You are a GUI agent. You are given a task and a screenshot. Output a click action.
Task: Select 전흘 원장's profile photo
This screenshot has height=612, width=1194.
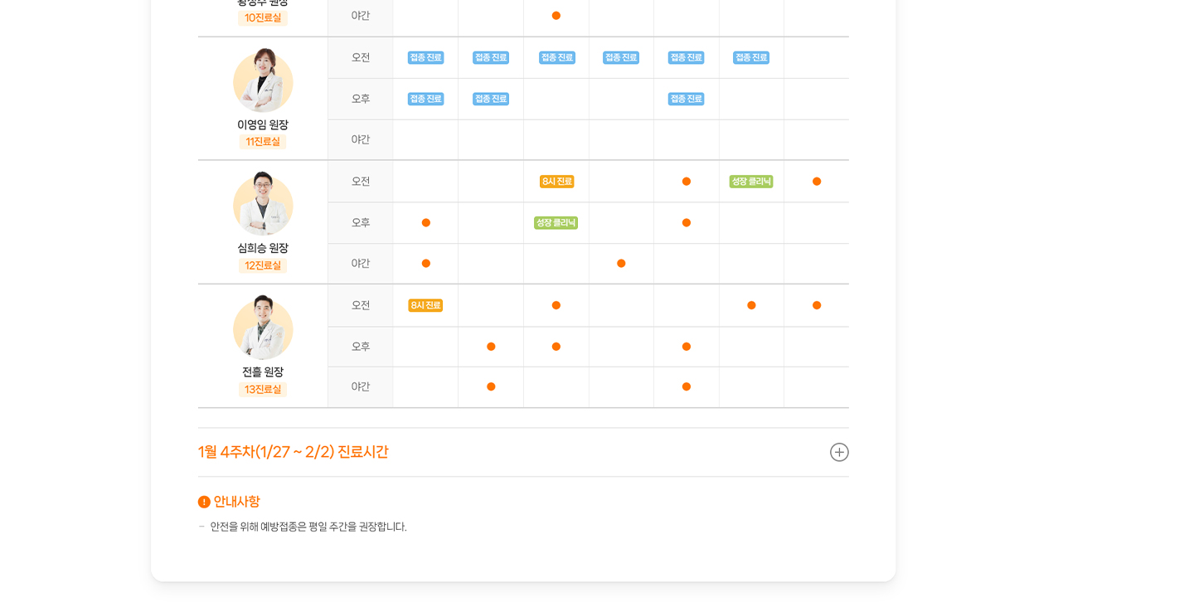click(263, 328)
